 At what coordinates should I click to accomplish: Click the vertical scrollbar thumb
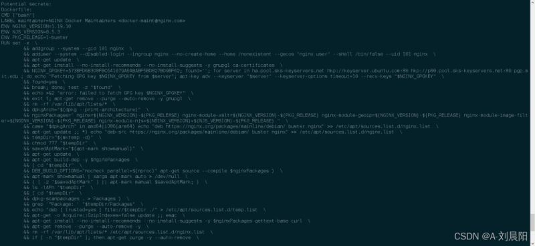coord(532,222)
